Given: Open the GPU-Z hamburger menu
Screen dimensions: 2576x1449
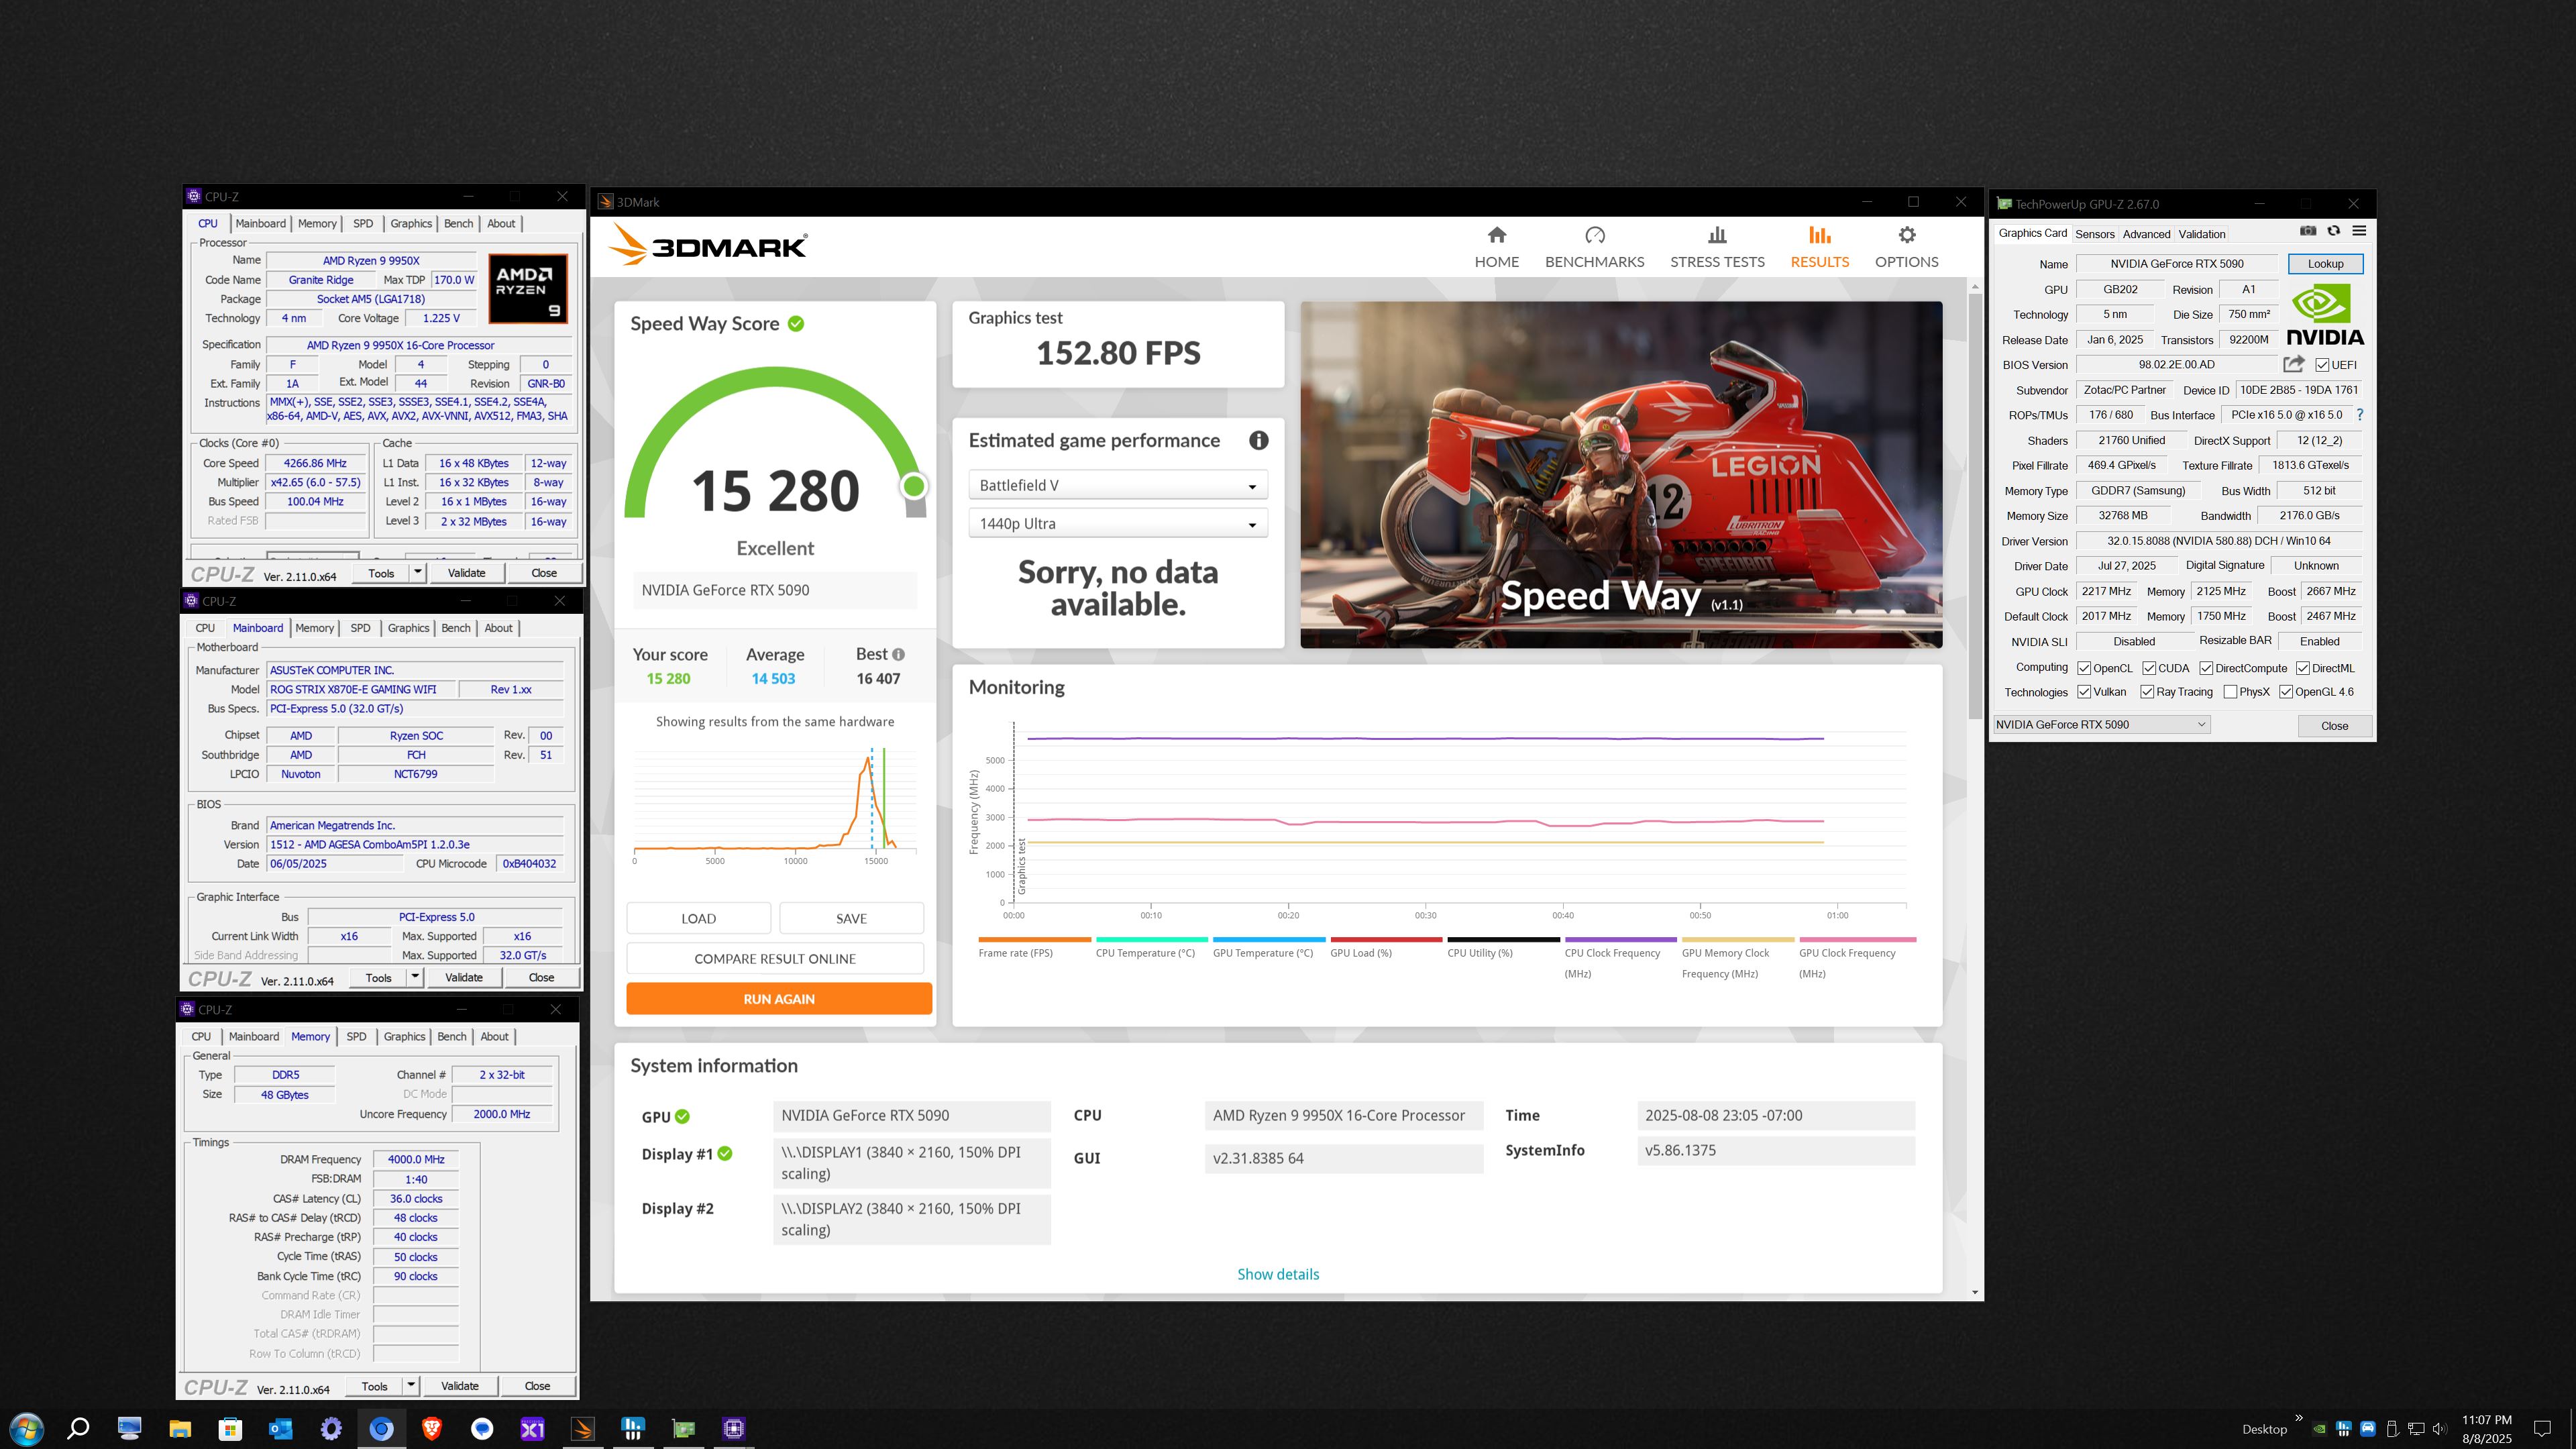Looking at the screenshot, I should pos(2359,231).
